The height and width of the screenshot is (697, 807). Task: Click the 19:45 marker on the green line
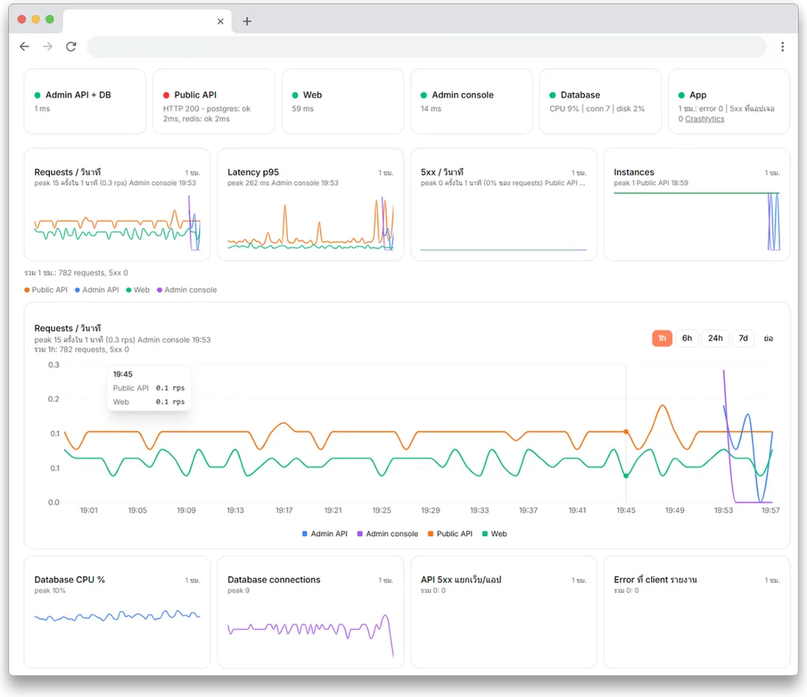[626, 476]
